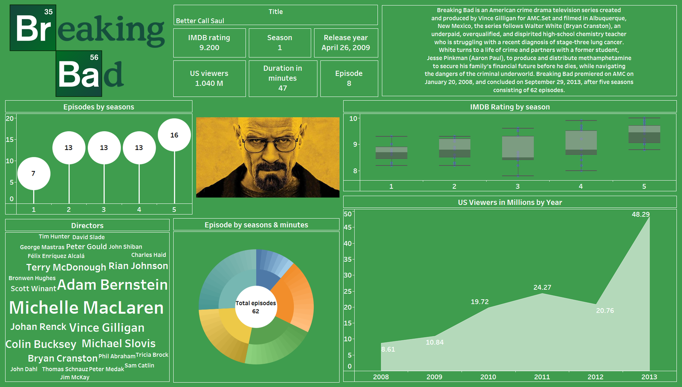
Task: Click the Episodes by seasons panel header
Action: (98, 107)
